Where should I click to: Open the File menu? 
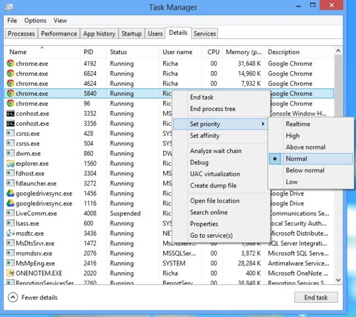pos(12,20)
